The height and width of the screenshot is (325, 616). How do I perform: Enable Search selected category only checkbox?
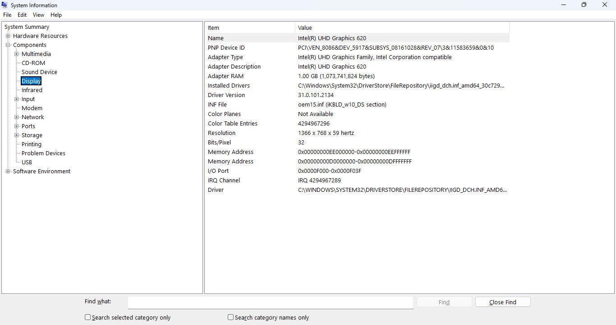click(x=88, y=317)
